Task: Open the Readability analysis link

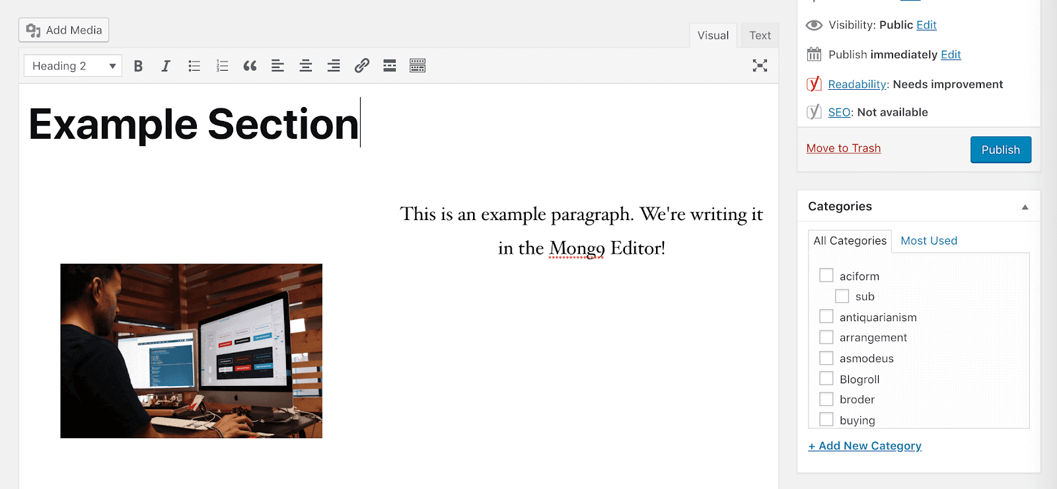Action: (857, 85)
